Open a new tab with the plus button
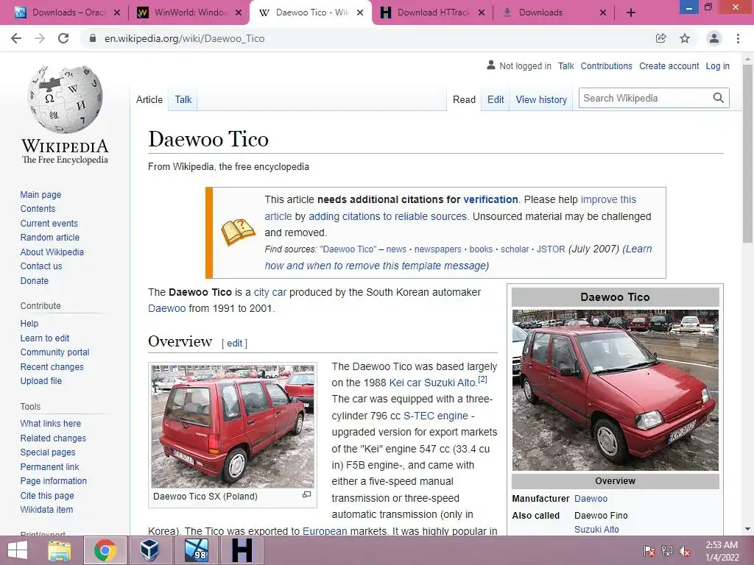 click(x=631, y=13)
